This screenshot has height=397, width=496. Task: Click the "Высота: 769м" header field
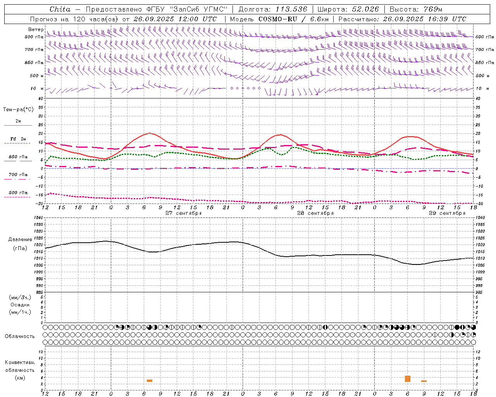(416, 9)
